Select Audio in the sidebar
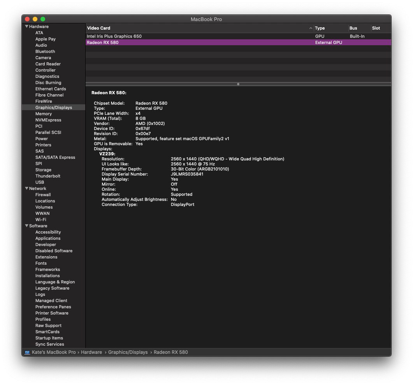Screen dimensions: 413x385 pos(41,45)
